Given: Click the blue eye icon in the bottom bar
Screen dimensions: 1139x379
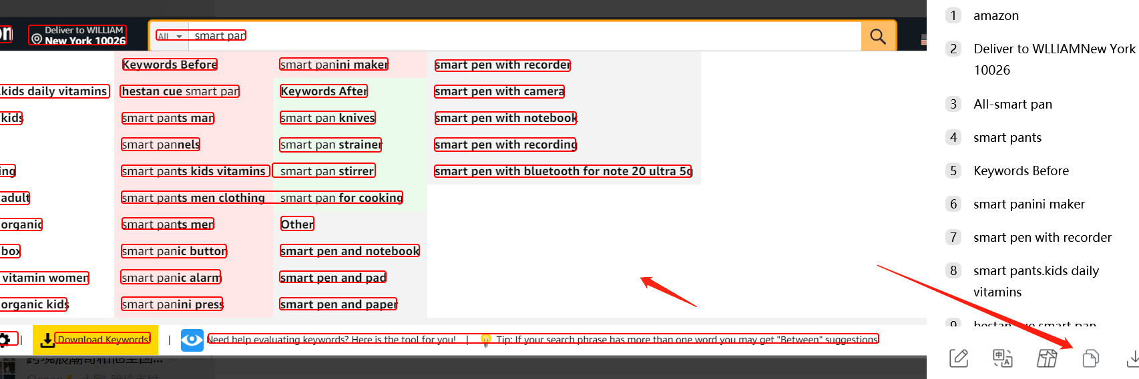Looking at the screenshot, I should click(x=192, y=340).
